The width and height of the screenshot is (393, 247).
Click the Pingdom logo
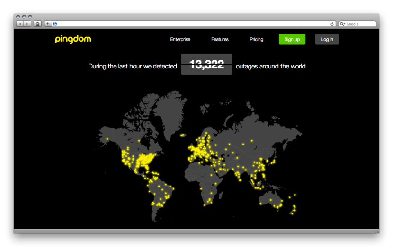(x=73, y=40)
